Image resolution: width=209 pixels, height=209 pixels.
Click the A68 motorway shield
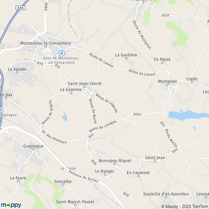pyautogui.click(x=21, y=8)
